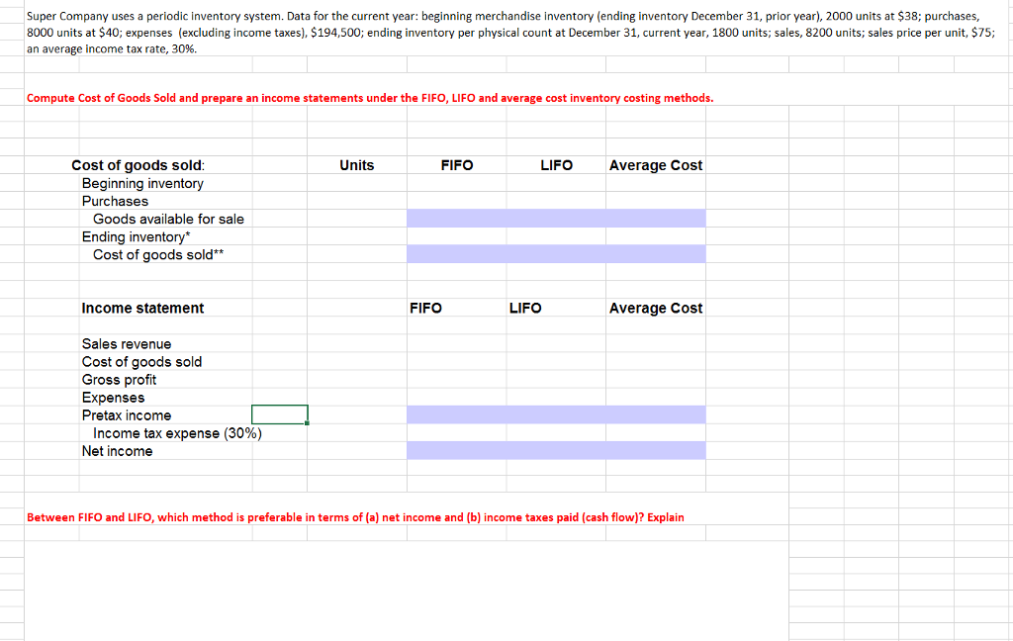
Task: Select the Goods available for sale label
Action: [165, 219]
